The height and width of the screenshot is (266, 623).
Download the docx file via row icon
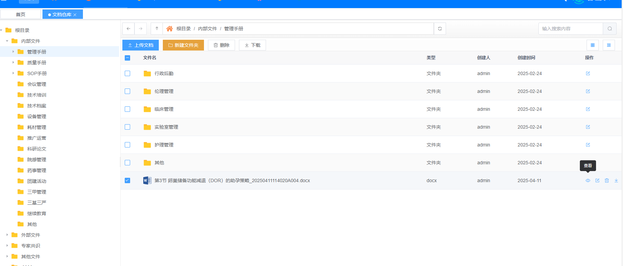pos(616,180)
